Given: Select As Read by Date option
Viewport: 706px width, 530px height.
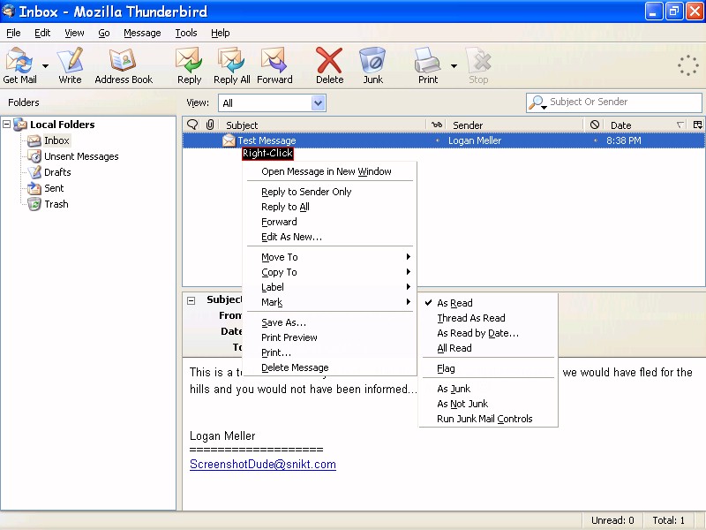Looking at the screenshot, I should (x=489, y=333).
